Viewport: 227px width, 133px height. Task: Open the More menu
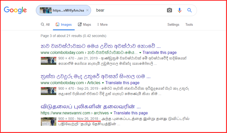[102, 25]
